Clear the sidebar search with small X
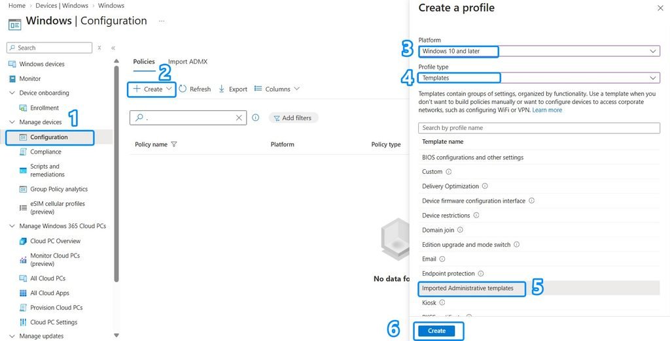The height and width of the screenshot is (341, 670). point(99,48)
